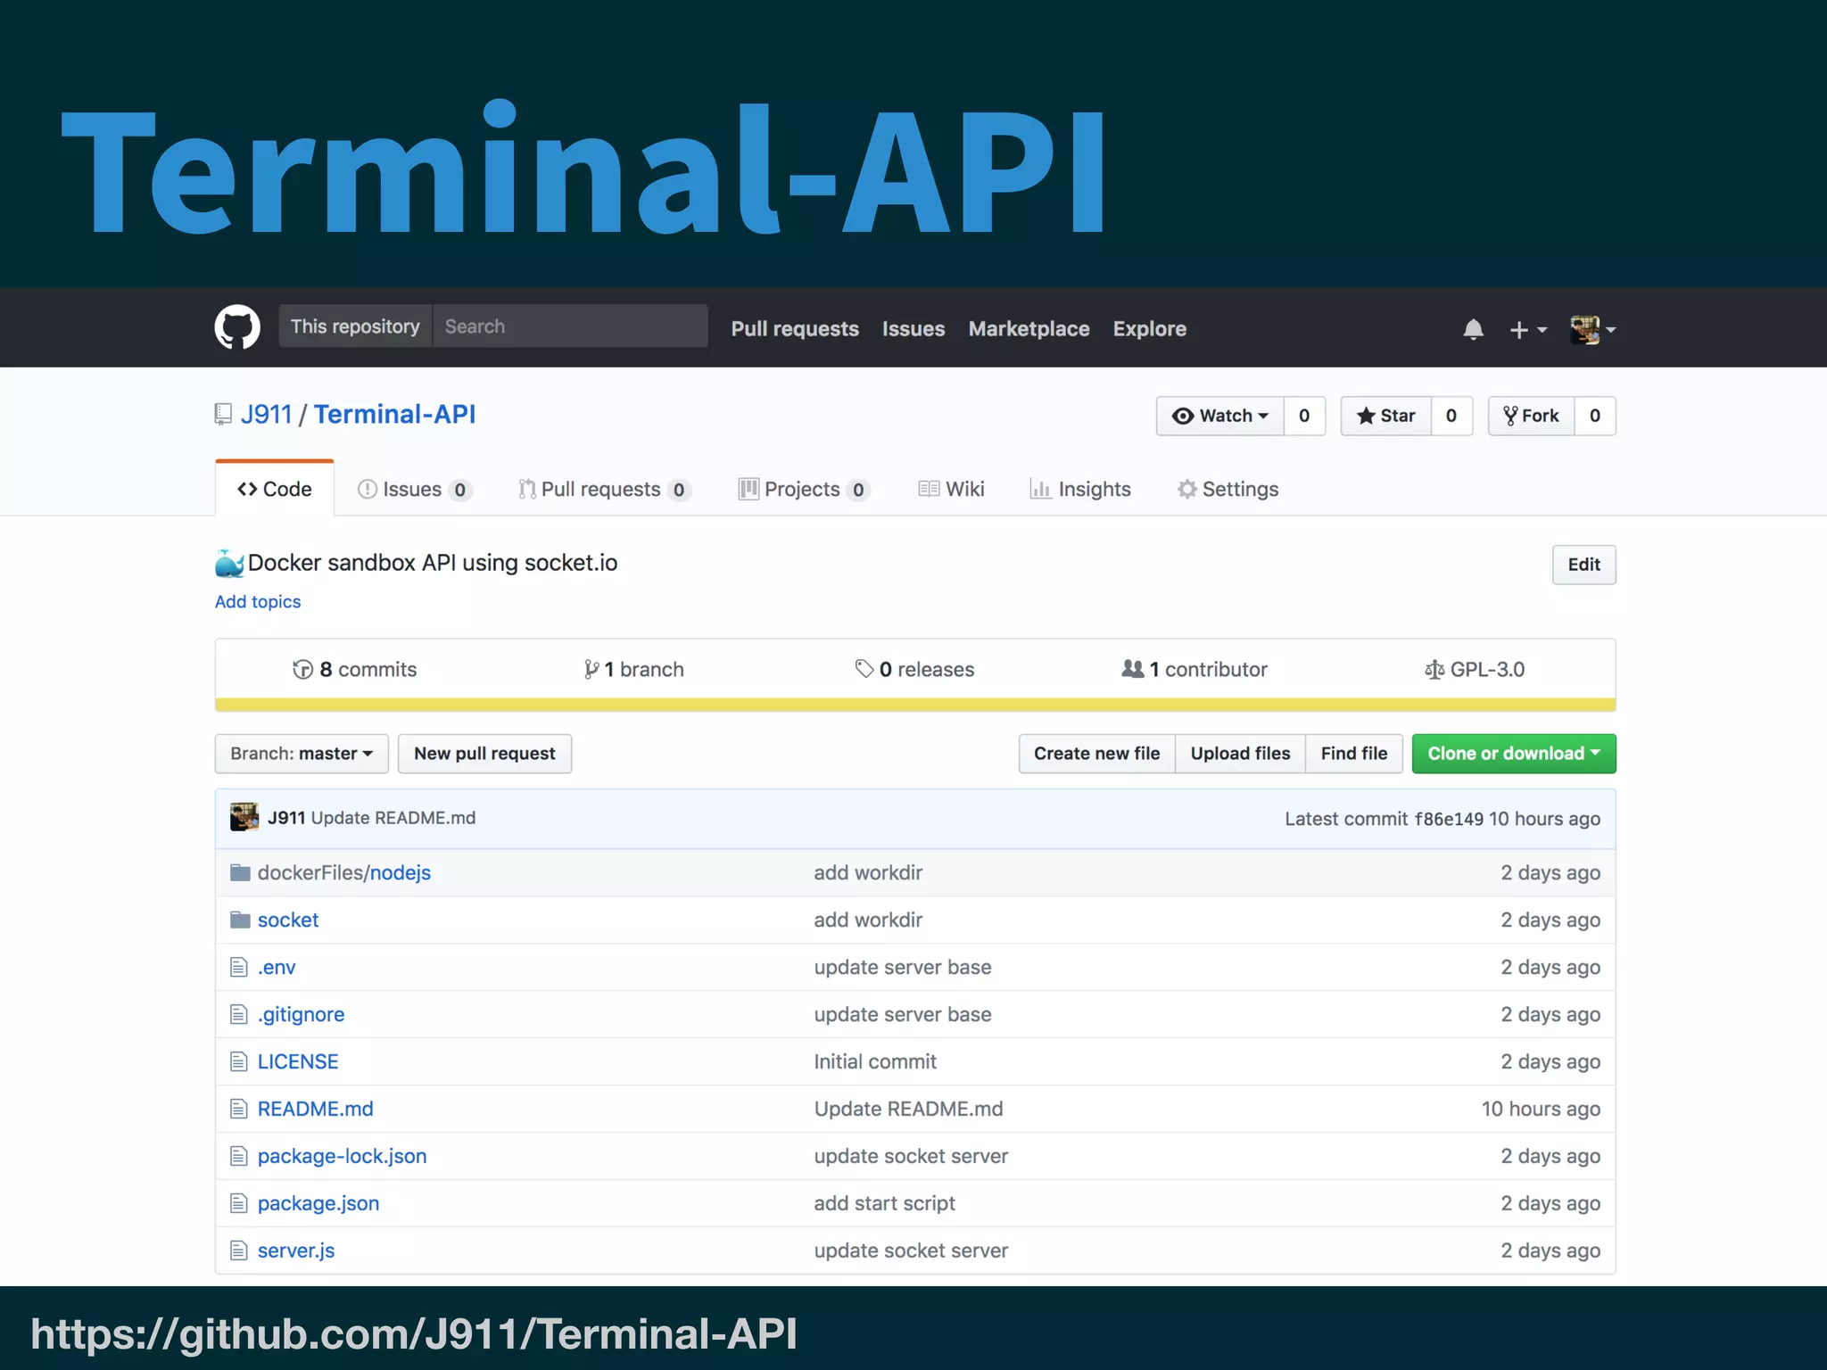Viewport: 1827px width, 1370px height.
Task: Click the .gitignore file icon
Action: [238, 1014]
